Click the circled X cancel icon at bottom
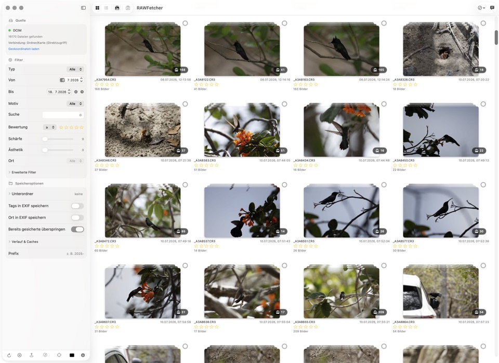Screen dimensions: 499x363 (19, 355)
